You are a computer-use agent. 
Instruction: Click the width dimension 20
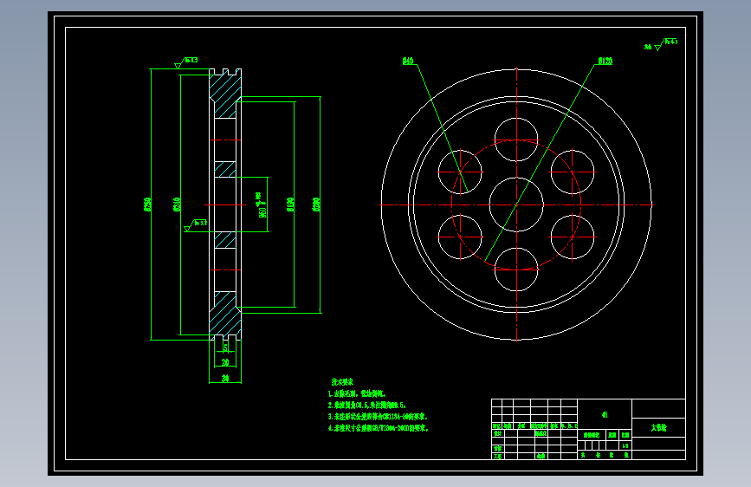point(225,363)
